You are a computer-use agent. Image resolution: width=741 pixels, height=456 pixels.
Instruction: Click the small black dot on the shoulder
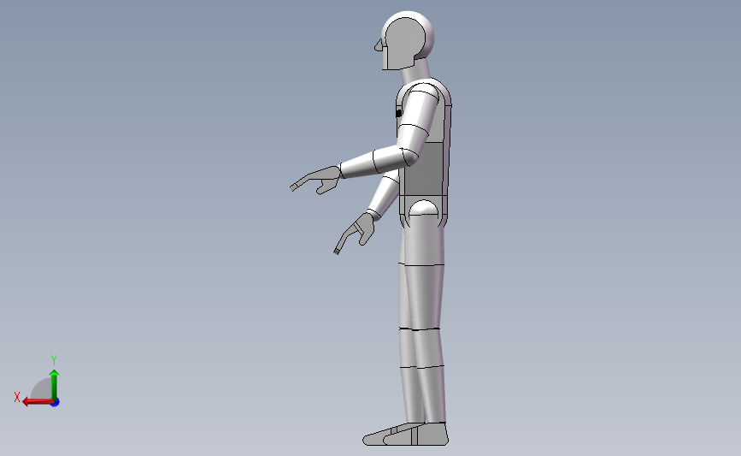(399, 114)
